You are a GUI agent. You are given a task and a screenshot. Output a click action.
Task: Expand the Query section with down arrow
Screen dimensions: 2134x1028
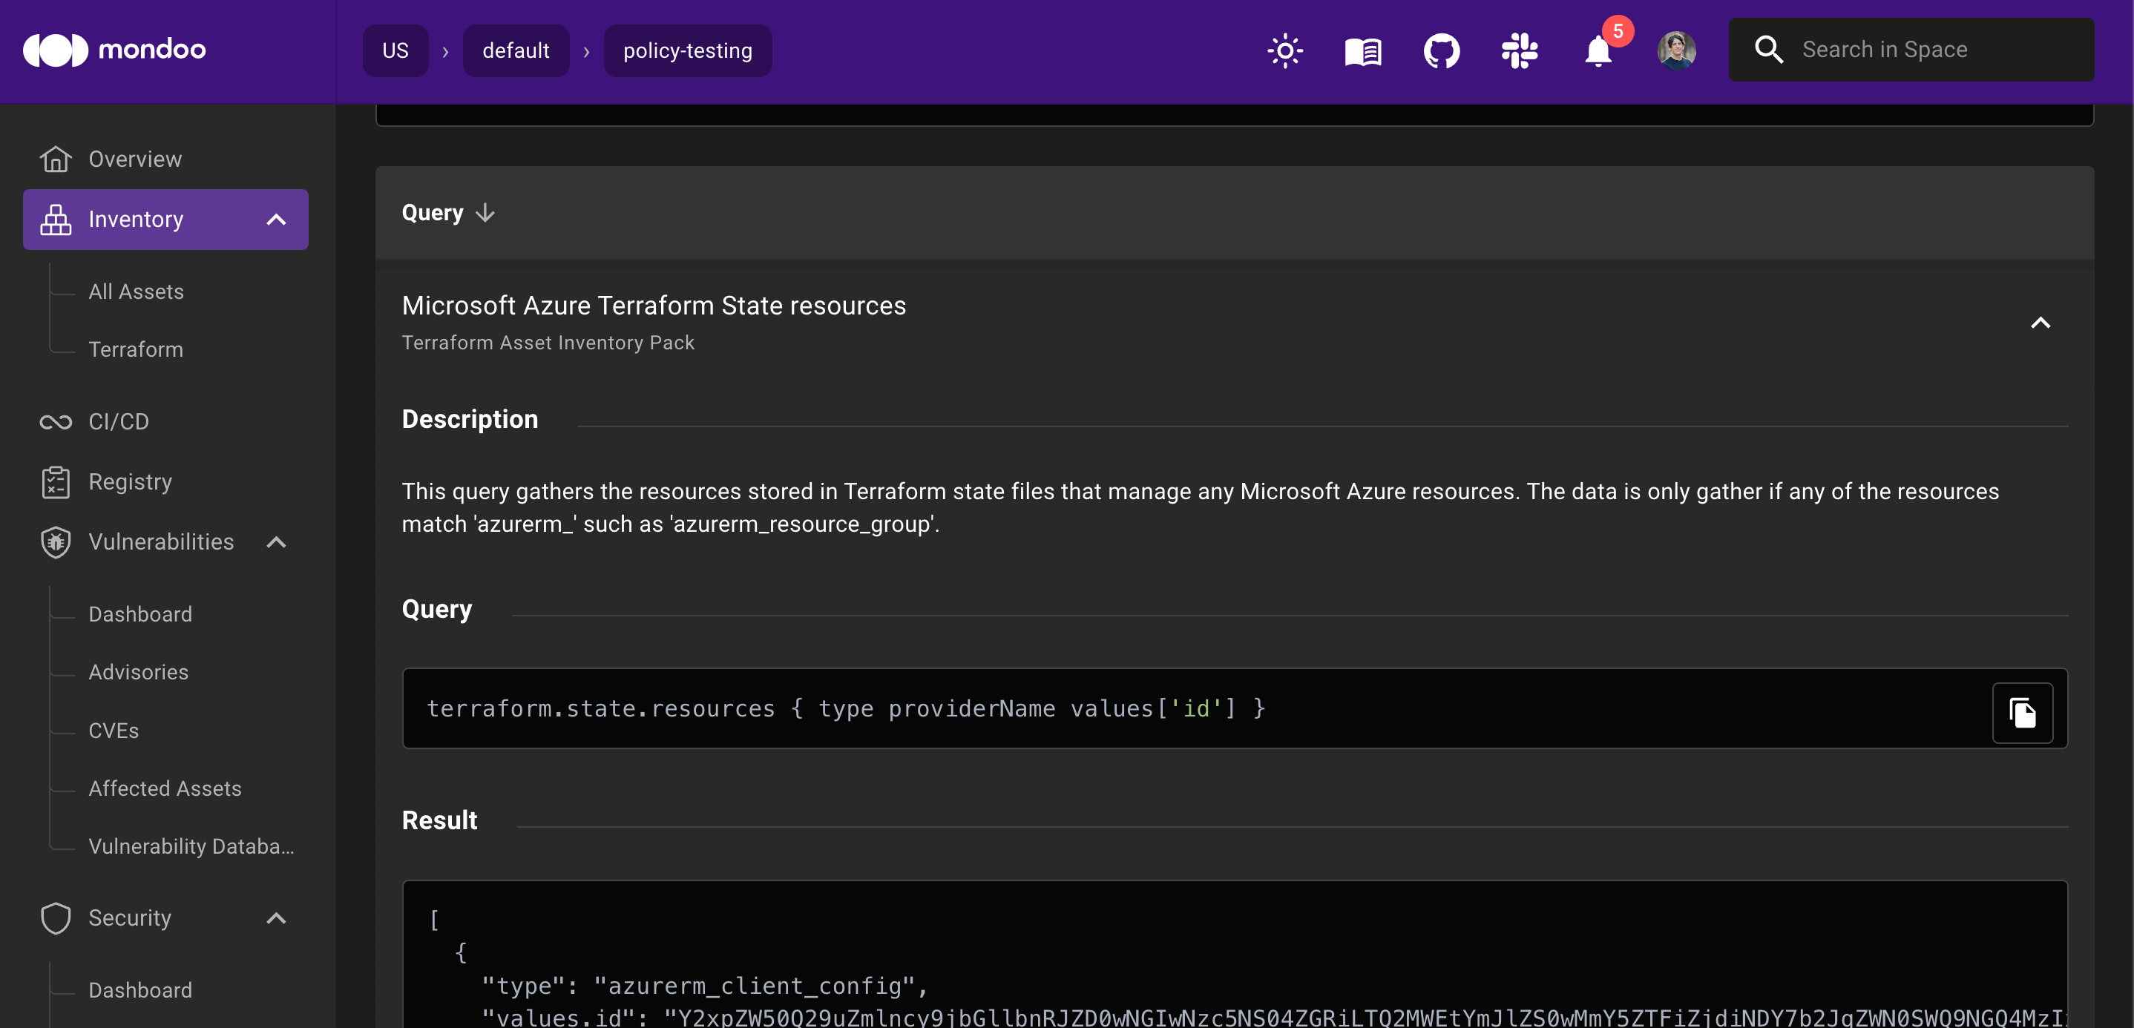pos(486,212)
